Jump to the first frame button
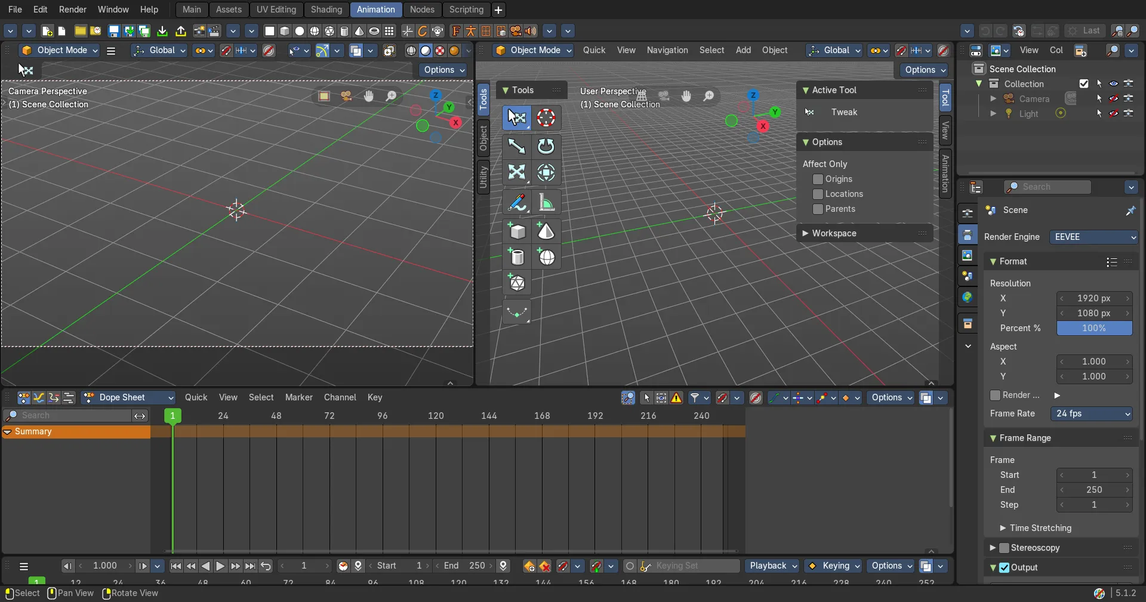 click(176, 566)
